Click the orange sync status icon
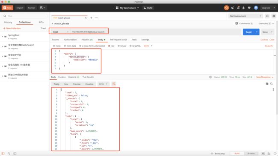Image resolution: width=278 pixels, height=156 pixels. (x=226, y=8)
